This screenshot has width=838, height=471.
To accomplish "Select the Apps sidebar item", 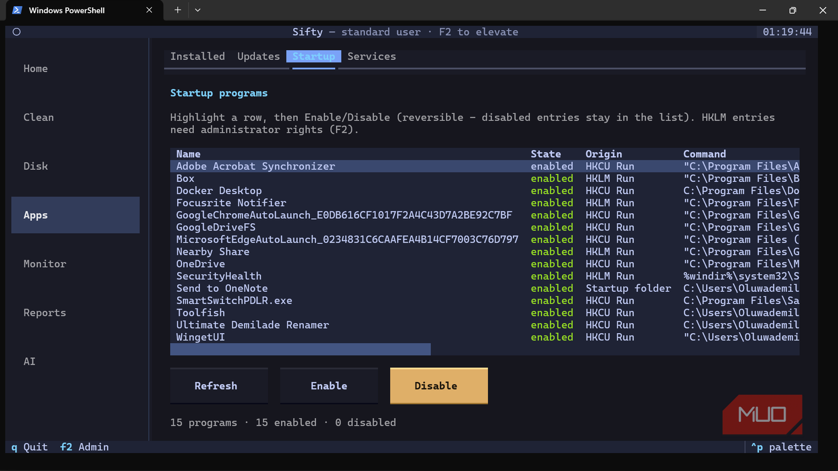I will [75, 215].
